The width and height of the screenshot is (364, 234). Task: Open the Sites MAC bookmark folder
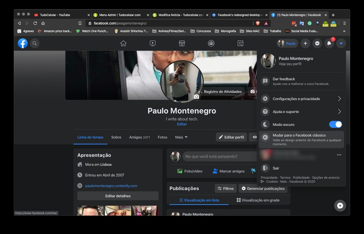click(250, 31)
